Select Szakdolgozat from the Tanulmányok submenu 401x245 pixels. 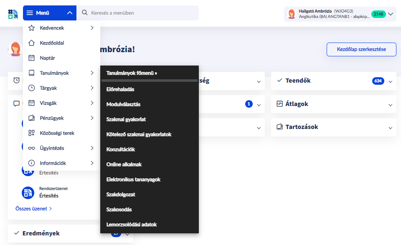[x=121, y=194]
